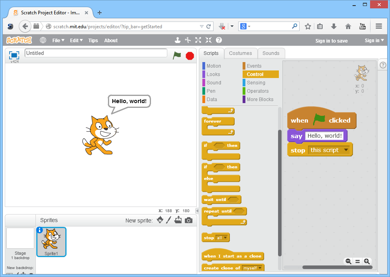Capture a new sprite from camera

[188, 220]
